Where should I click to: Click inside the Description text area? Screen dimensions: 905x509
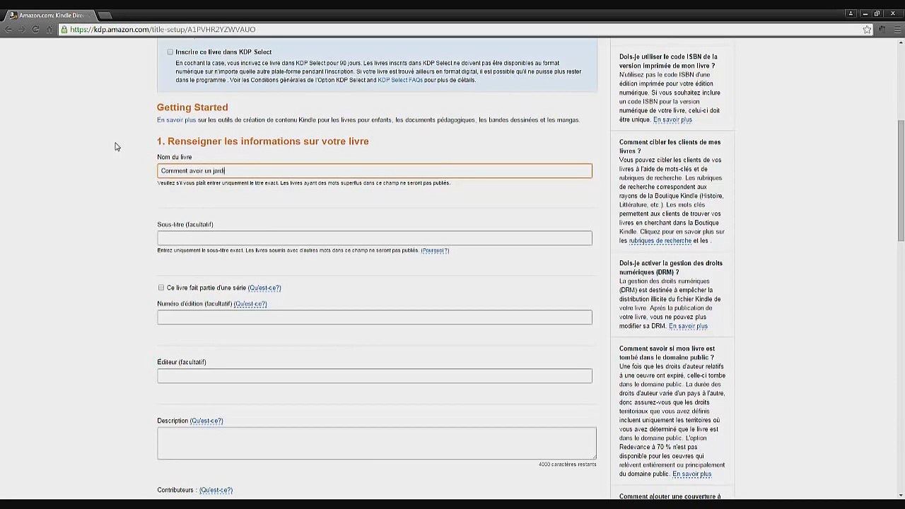coord(377,443)
